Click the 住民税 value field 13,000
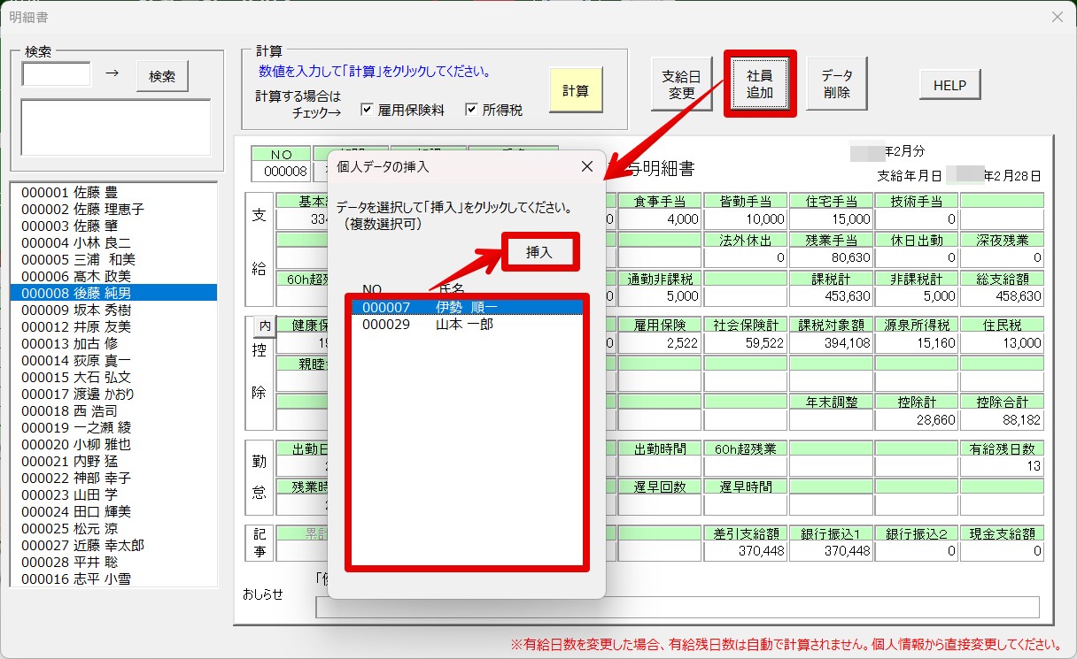 [x=1002, y=343]
